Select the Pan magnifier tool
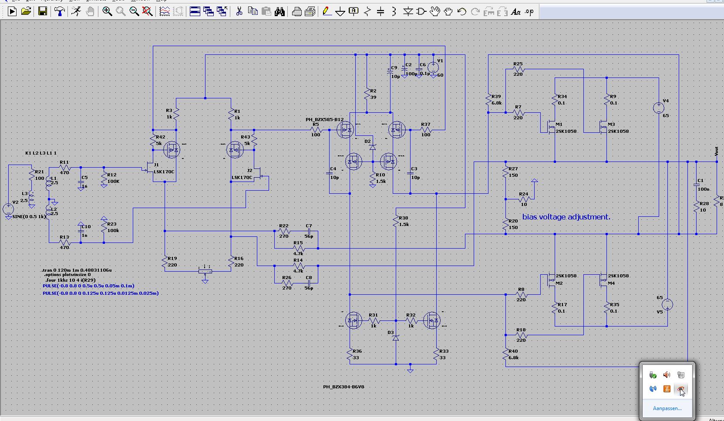This screenshot has width=724, height=421. pos(121,12)
